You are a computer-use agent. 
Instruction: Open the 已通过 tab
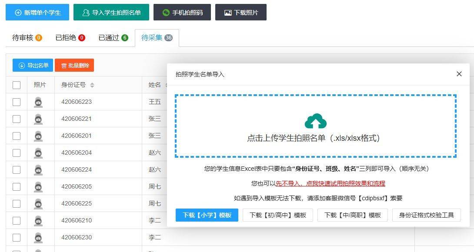(x=113, y=38)
